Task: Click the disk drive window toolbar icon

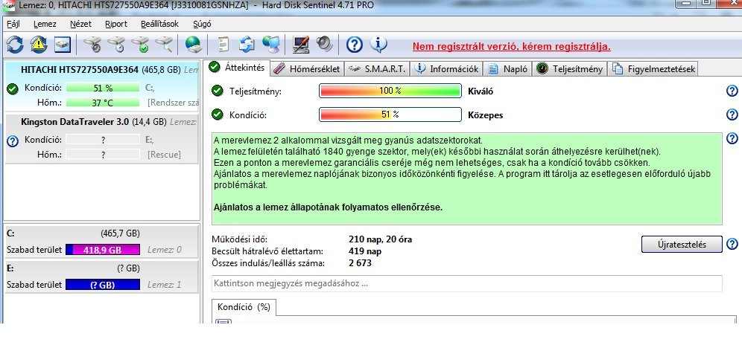Action: point(63,45)
